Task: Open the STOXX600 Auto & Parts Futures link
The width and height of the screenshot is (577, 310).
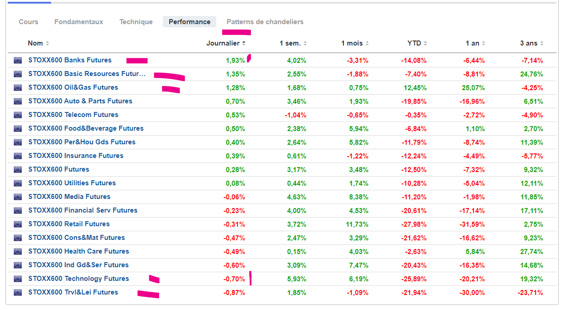Action: coord(80,101)
